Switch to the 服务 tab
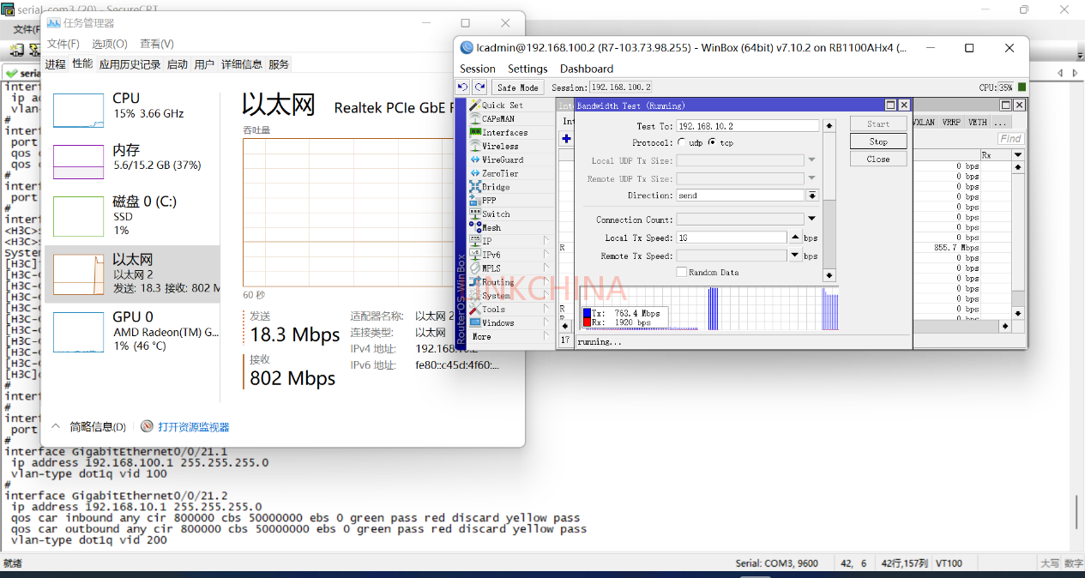 [279, 64]
